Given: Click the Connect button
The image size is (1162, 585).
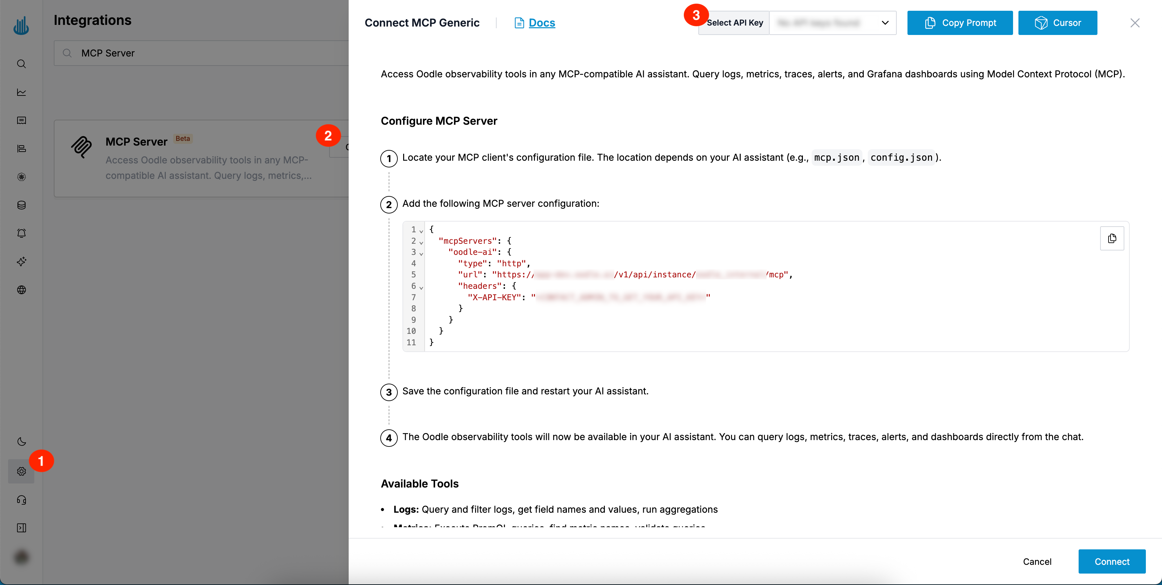Looking at the screenshot, I should pos(1112,561).
